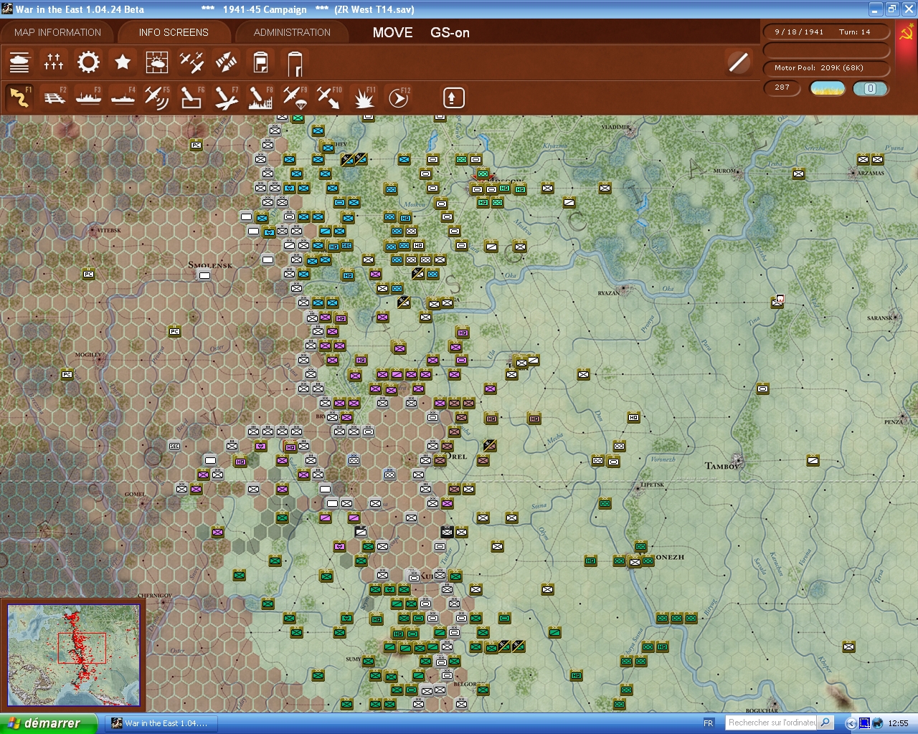Click the Penza city label on map
This screenshot has height=734, width=918.
pyautogui.click(x=894, y=422)
